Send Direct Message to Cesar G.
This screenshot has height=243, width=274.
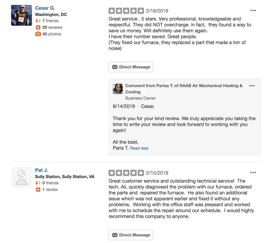131,67
